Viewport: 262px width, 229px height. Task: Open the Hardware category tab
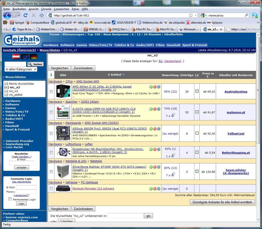(51, 45)
